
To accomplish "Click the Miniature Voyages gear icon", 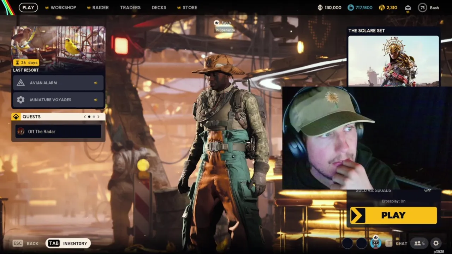I will (x=21, y=100).
